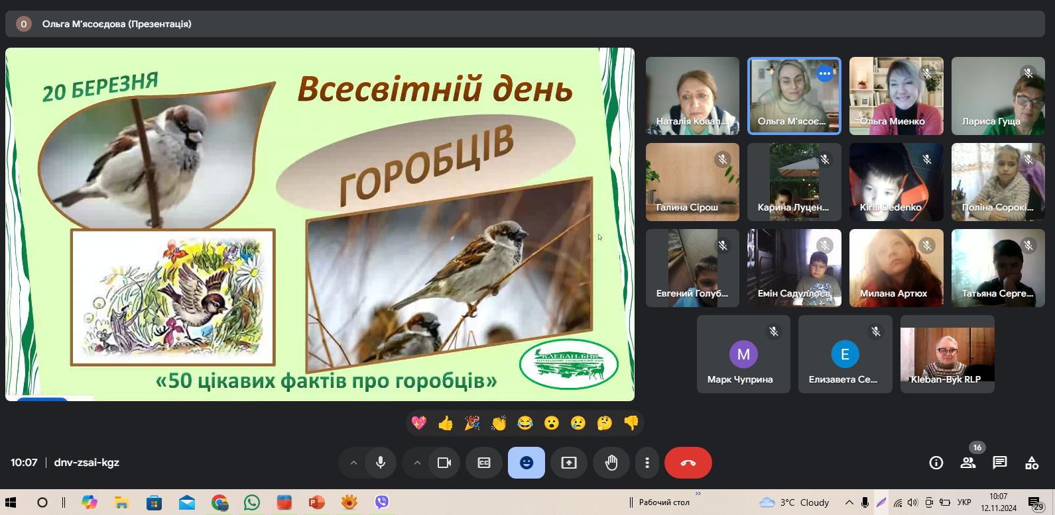
Task: Send the thumbs up reaction emoji
Action: click(446, 423)
